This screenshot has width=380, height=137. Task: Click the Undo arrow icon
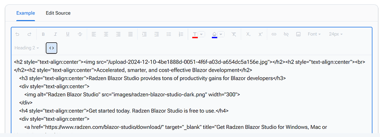pos(17,34)
